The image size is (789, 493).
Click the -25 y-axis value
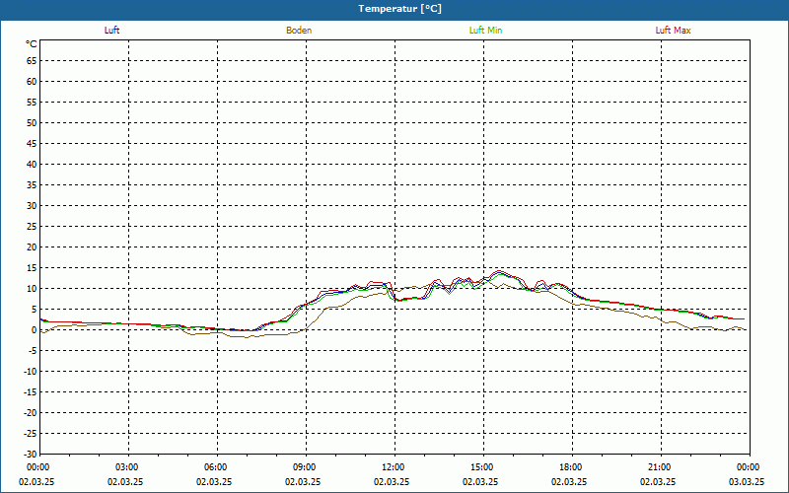31,434
